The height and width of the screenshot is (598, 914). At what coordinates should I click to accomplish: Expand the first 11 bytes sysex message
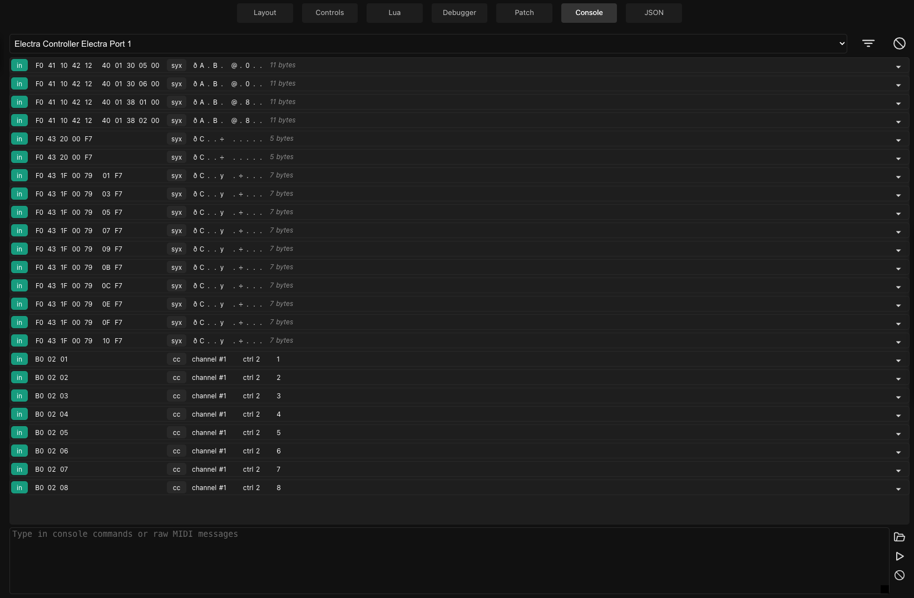tap(898, 67)
